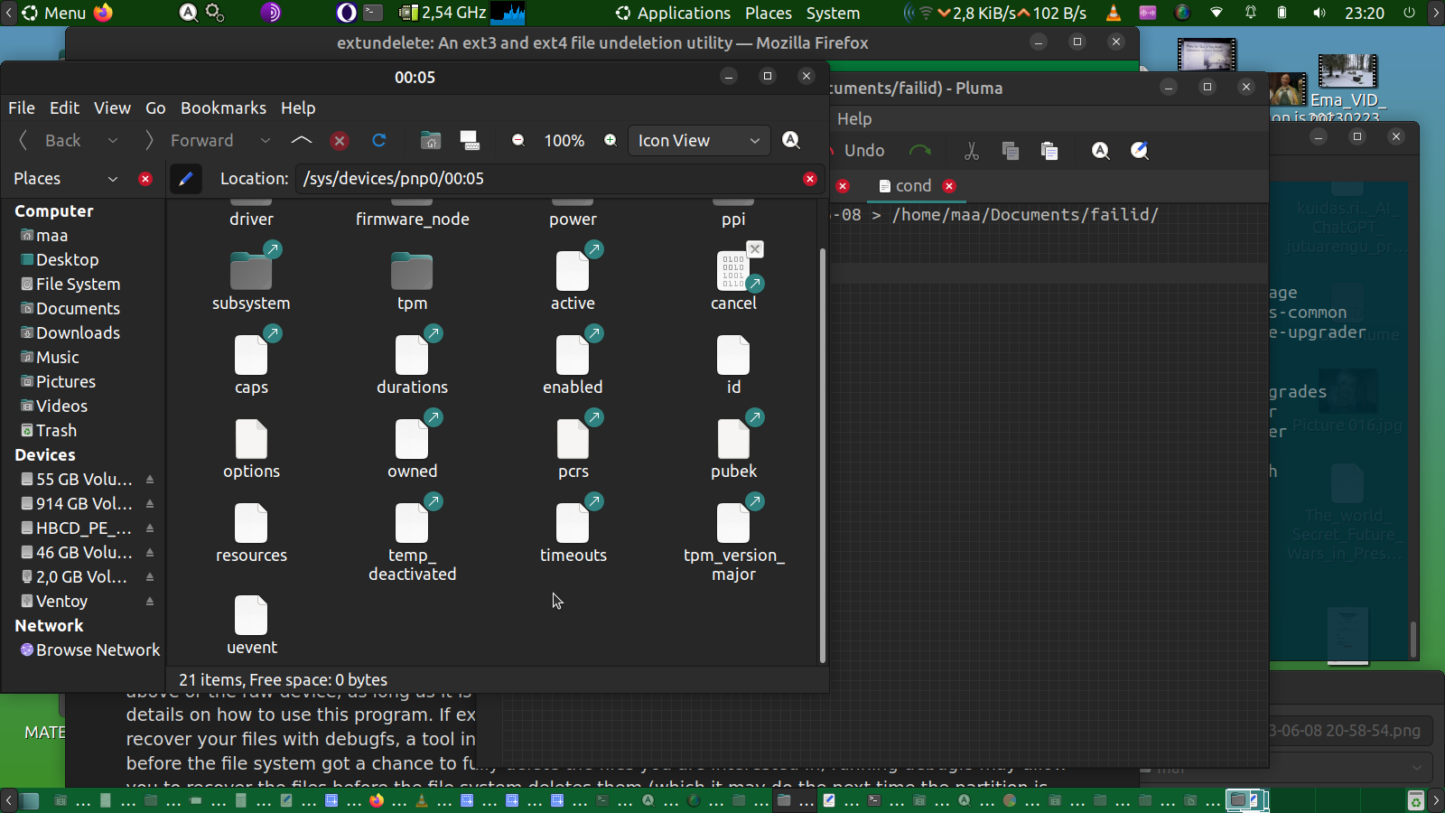This screenshot has height=813, width=1445.
Task: Open the Icon View mode dropdown
Action: click(x=699, y=140)
